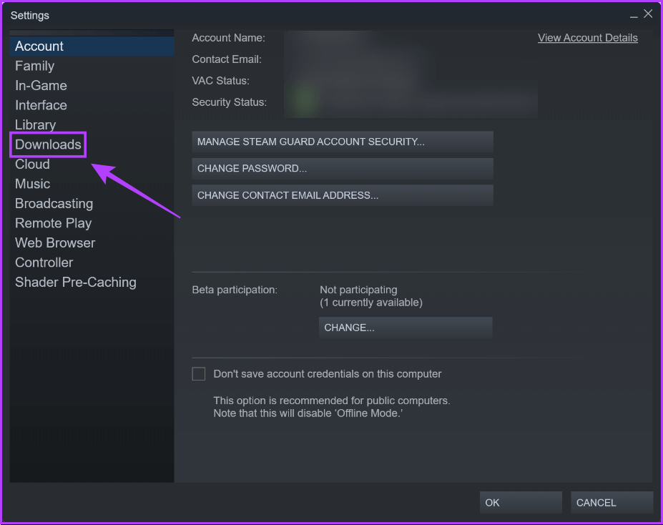Click Manage Steam Guard Account Security button
Viewport: 663px width, 525px height.
click(342, 142)
